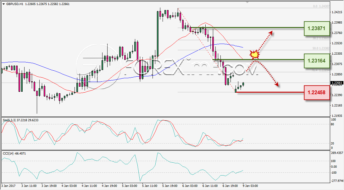This screenshot has height=190, width=344.
Task: Click the 6 Jan 19:00 time axis label
Action: pos(230,186)
